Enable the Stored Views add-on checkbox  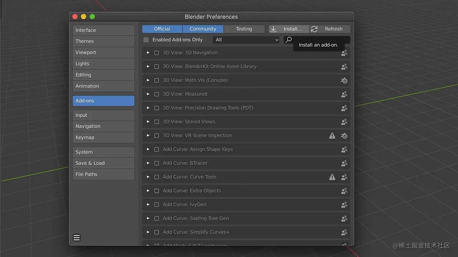point(157,122)
